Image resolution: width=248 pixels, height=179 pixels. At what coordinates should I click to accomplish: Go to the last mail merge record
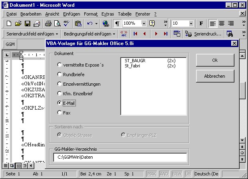(166, 34)
